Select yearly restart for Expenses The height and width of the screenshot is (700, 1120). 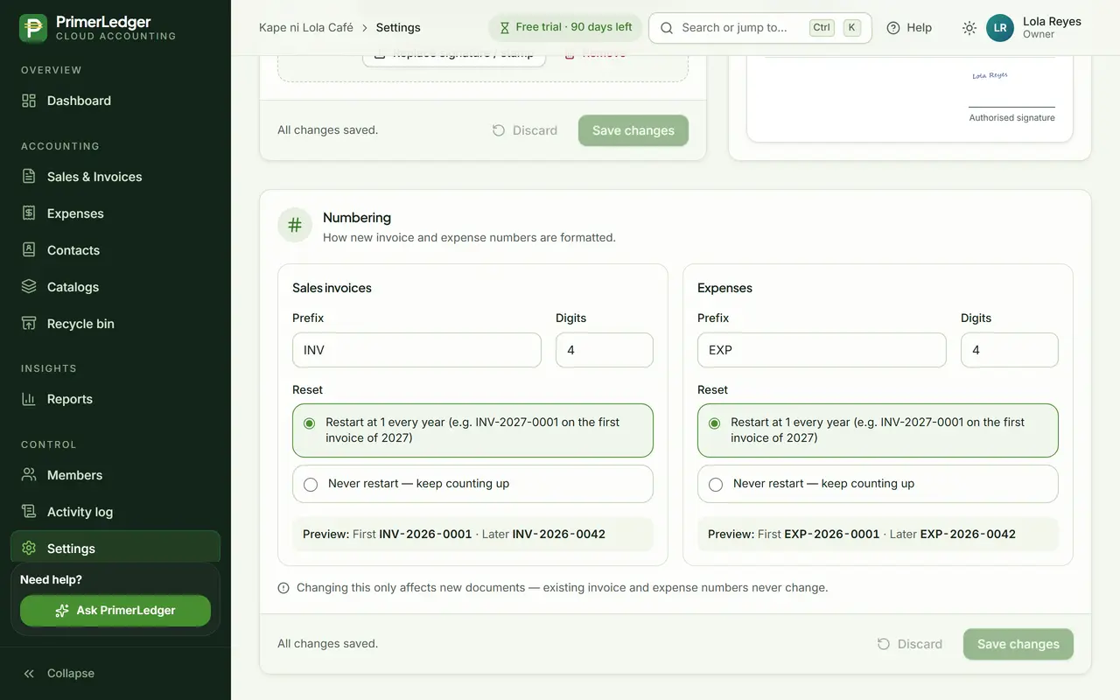point(878,430)
